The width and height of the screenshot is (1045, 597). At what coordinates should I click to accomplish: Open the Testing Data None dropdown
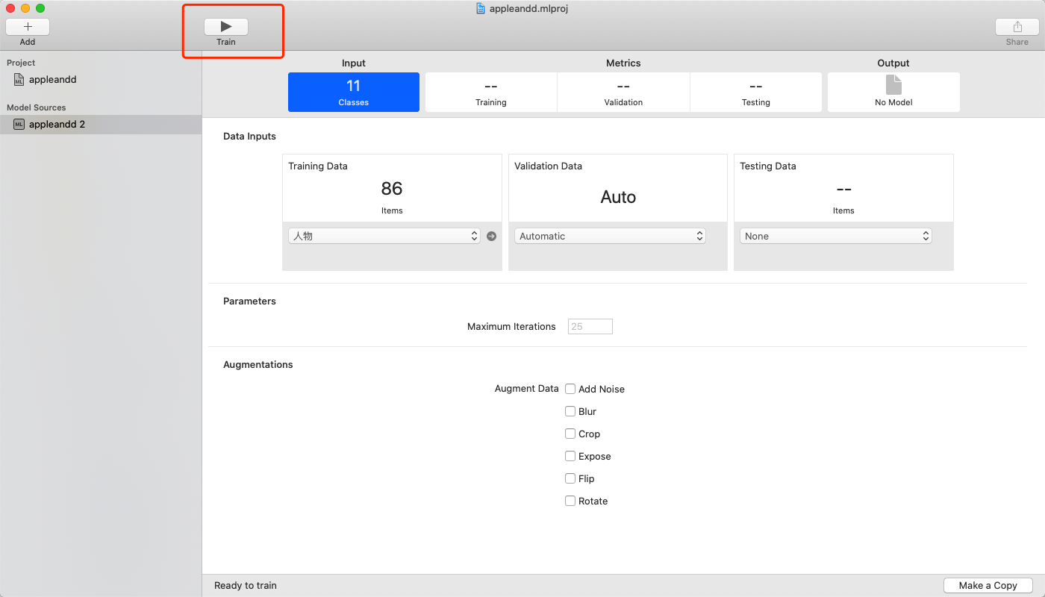(x=836, y=236)
